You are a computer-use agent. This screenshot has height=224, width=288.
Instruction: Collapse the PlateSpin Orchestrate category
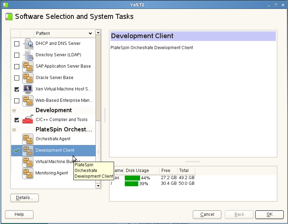coord(14,130)
